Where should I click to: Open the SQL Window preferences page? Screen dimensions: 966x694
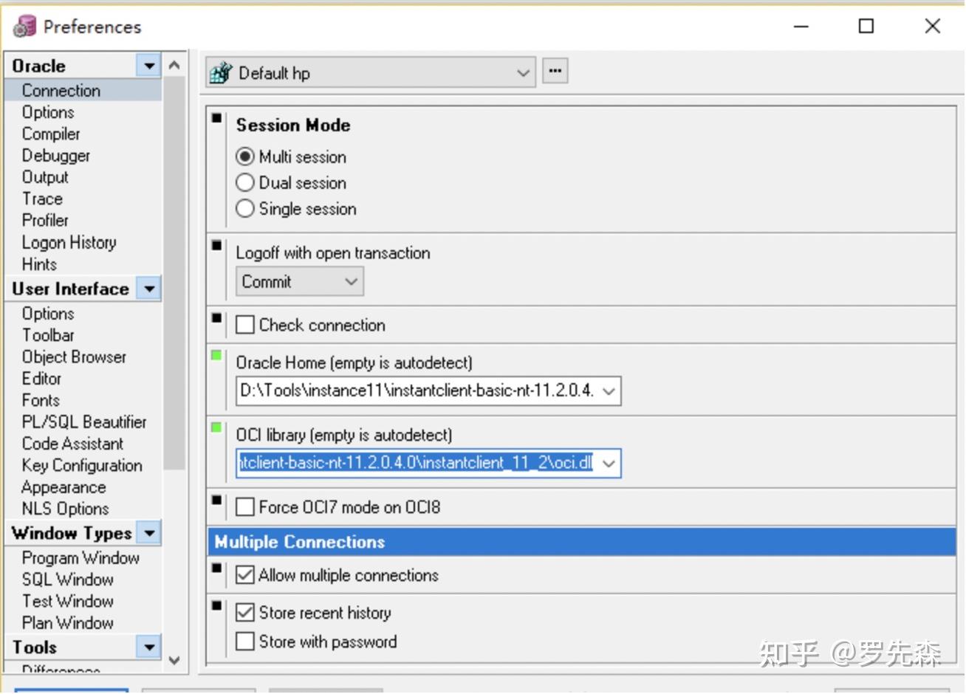(x=68, y=580)
